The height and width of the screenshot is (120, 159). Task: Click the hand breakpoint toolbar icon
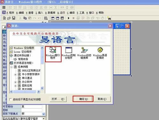pos(102,18)
